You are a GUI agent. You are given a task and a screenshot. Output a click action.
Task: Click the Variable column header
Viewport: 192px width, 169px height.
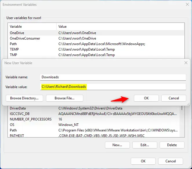(32, 26)
